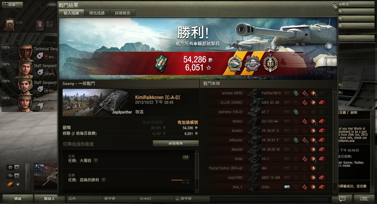
Task: Open the globe nation filter dropdown
Action: (13, 167)
